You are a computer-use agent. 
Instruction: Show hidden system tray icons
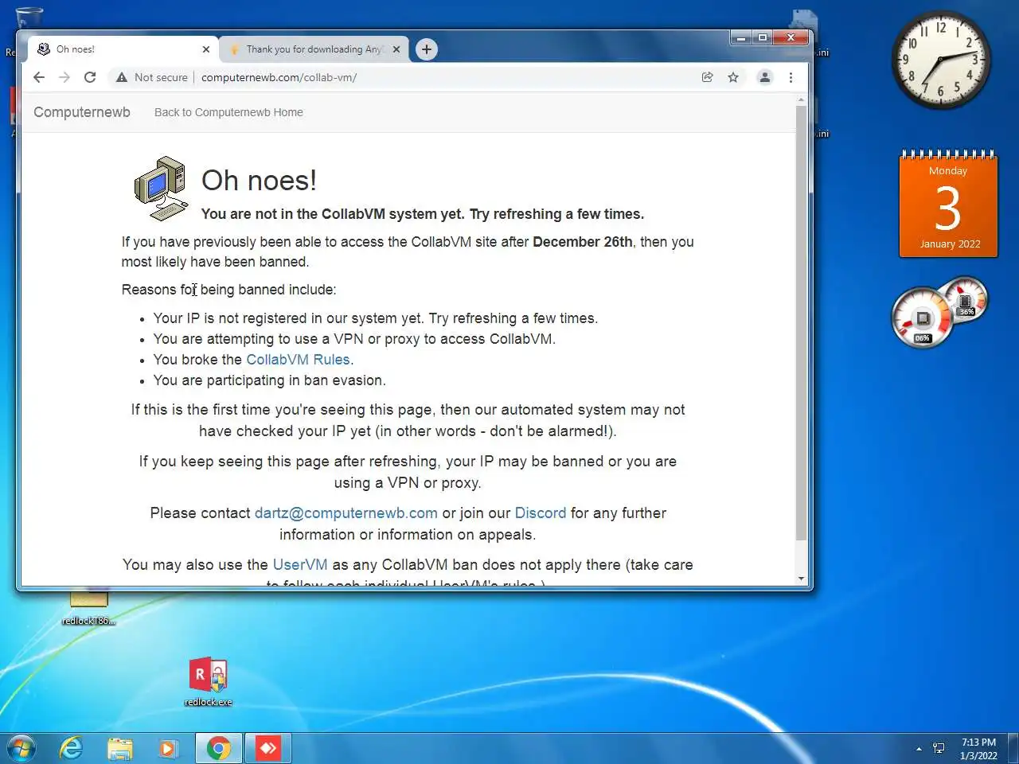[x=919, y=749]
